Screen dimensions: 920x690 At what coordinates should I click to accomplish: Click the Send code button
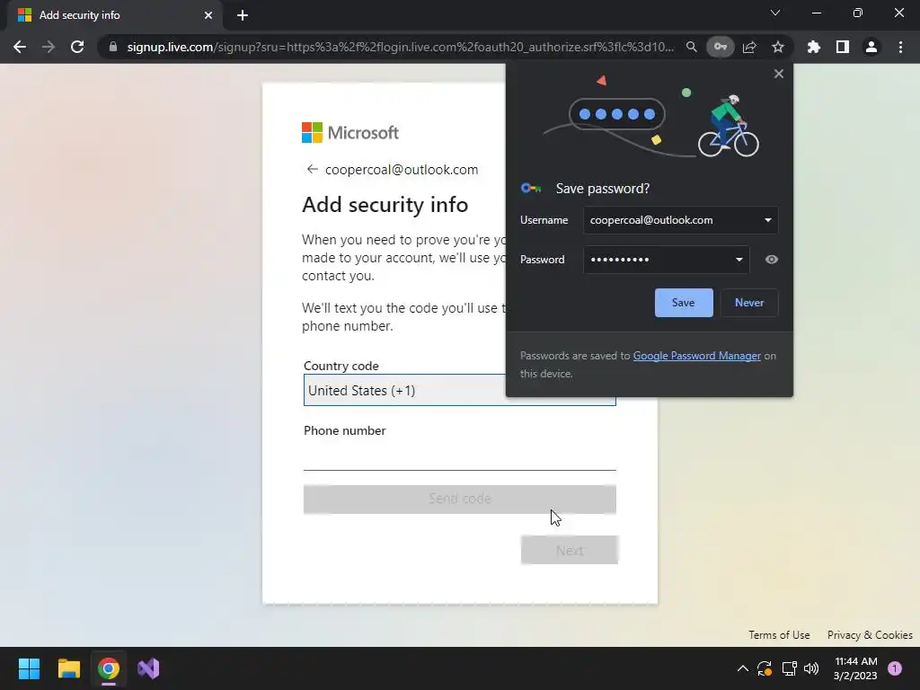coord(459,499)
